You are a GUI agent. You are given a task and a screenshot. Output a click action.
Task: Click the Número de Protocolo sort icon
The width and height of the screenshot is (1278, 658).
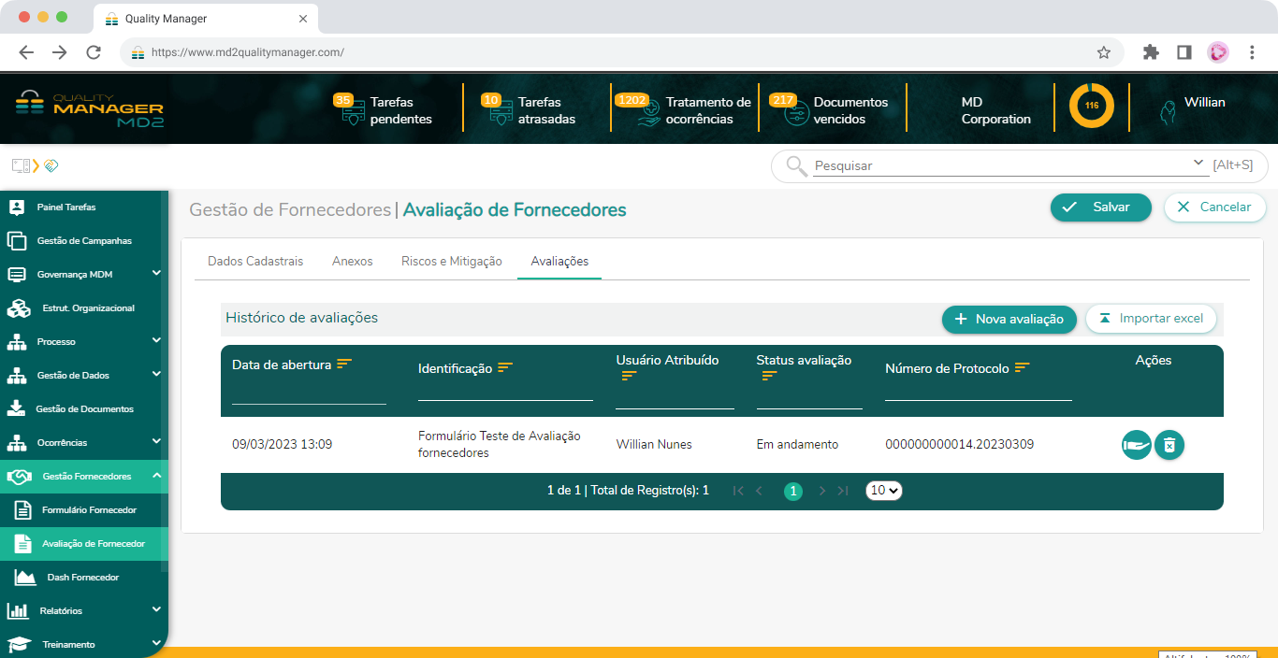1022,367
